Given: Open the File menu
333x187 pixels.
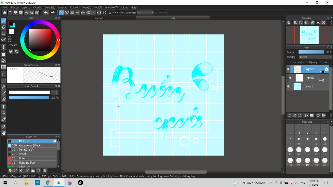Looking at the screenshot, I should pyautogui.click(x=5, y=7).
